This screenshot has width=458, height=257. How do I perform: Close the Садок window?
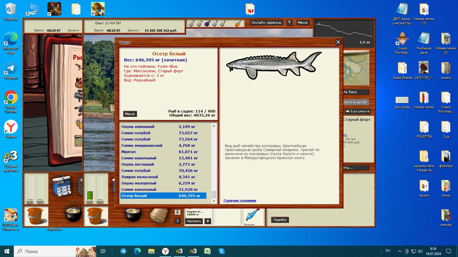coord(338,42)
